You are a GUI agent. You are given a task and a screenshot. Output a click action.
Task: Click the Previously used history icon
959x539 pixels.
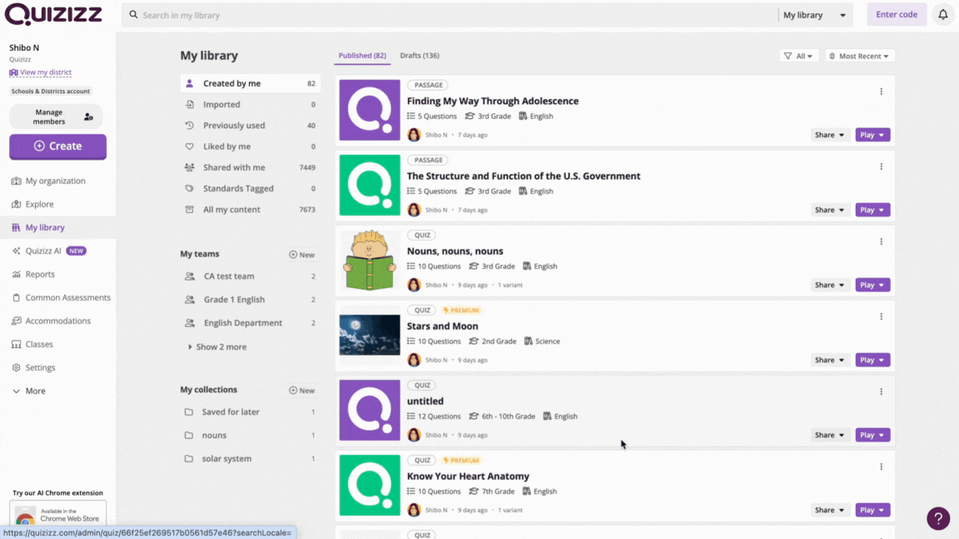click(190, 126)
